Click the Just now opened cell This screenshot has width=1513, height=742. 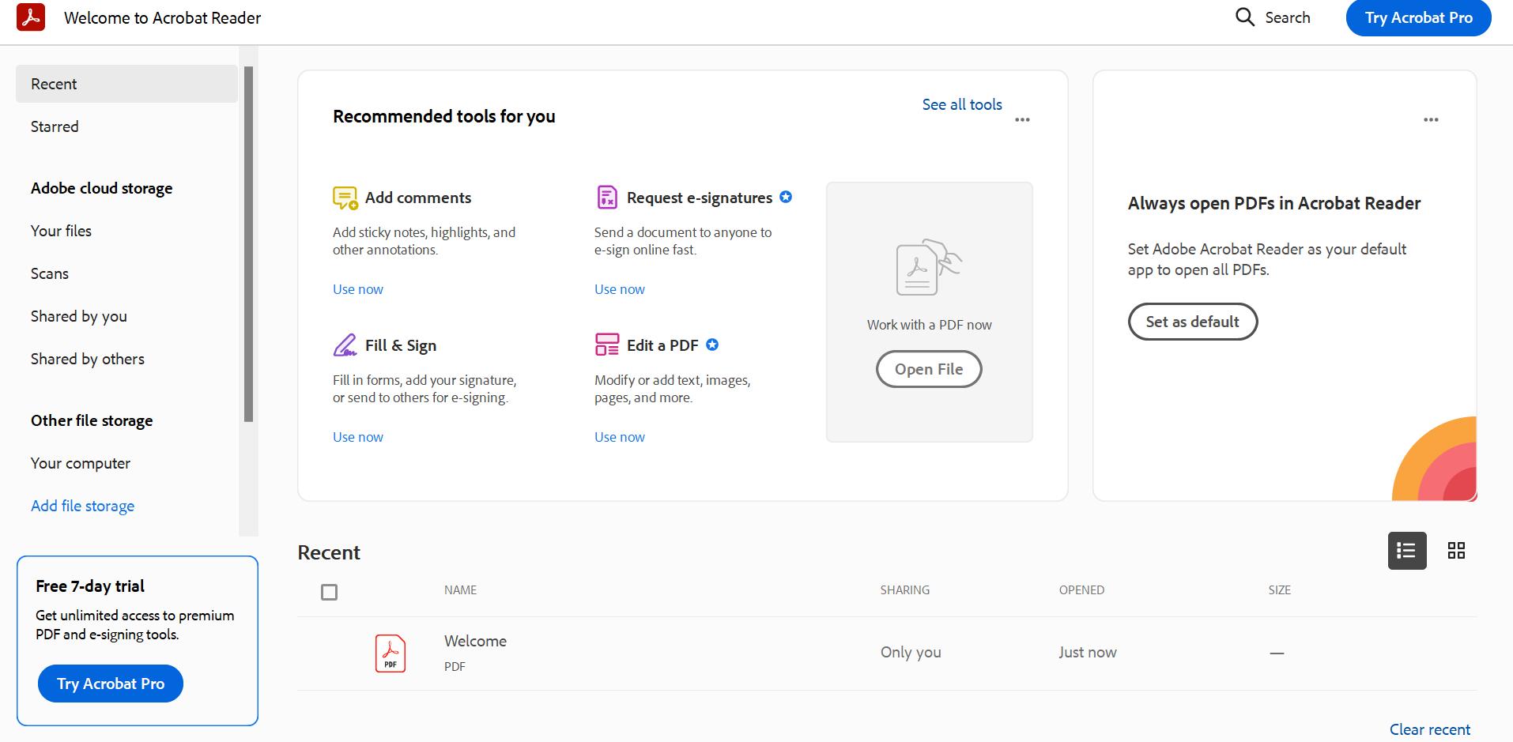(x=1088, y=652)
